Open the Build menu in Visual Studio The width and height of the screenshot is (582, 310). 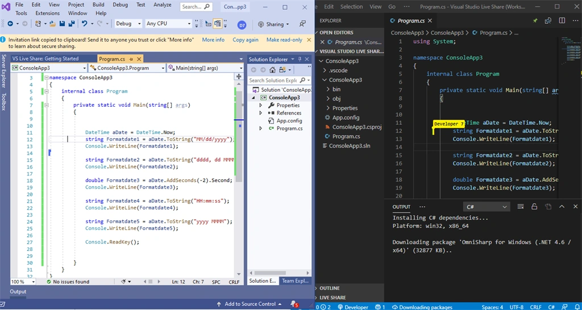98,5
